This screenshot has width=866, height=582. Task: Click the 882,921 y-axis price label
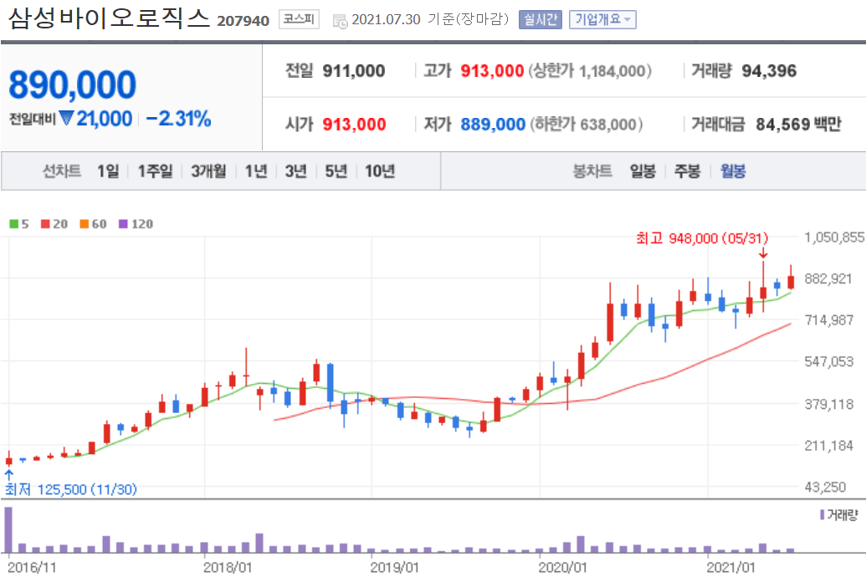tap(828, 278)
